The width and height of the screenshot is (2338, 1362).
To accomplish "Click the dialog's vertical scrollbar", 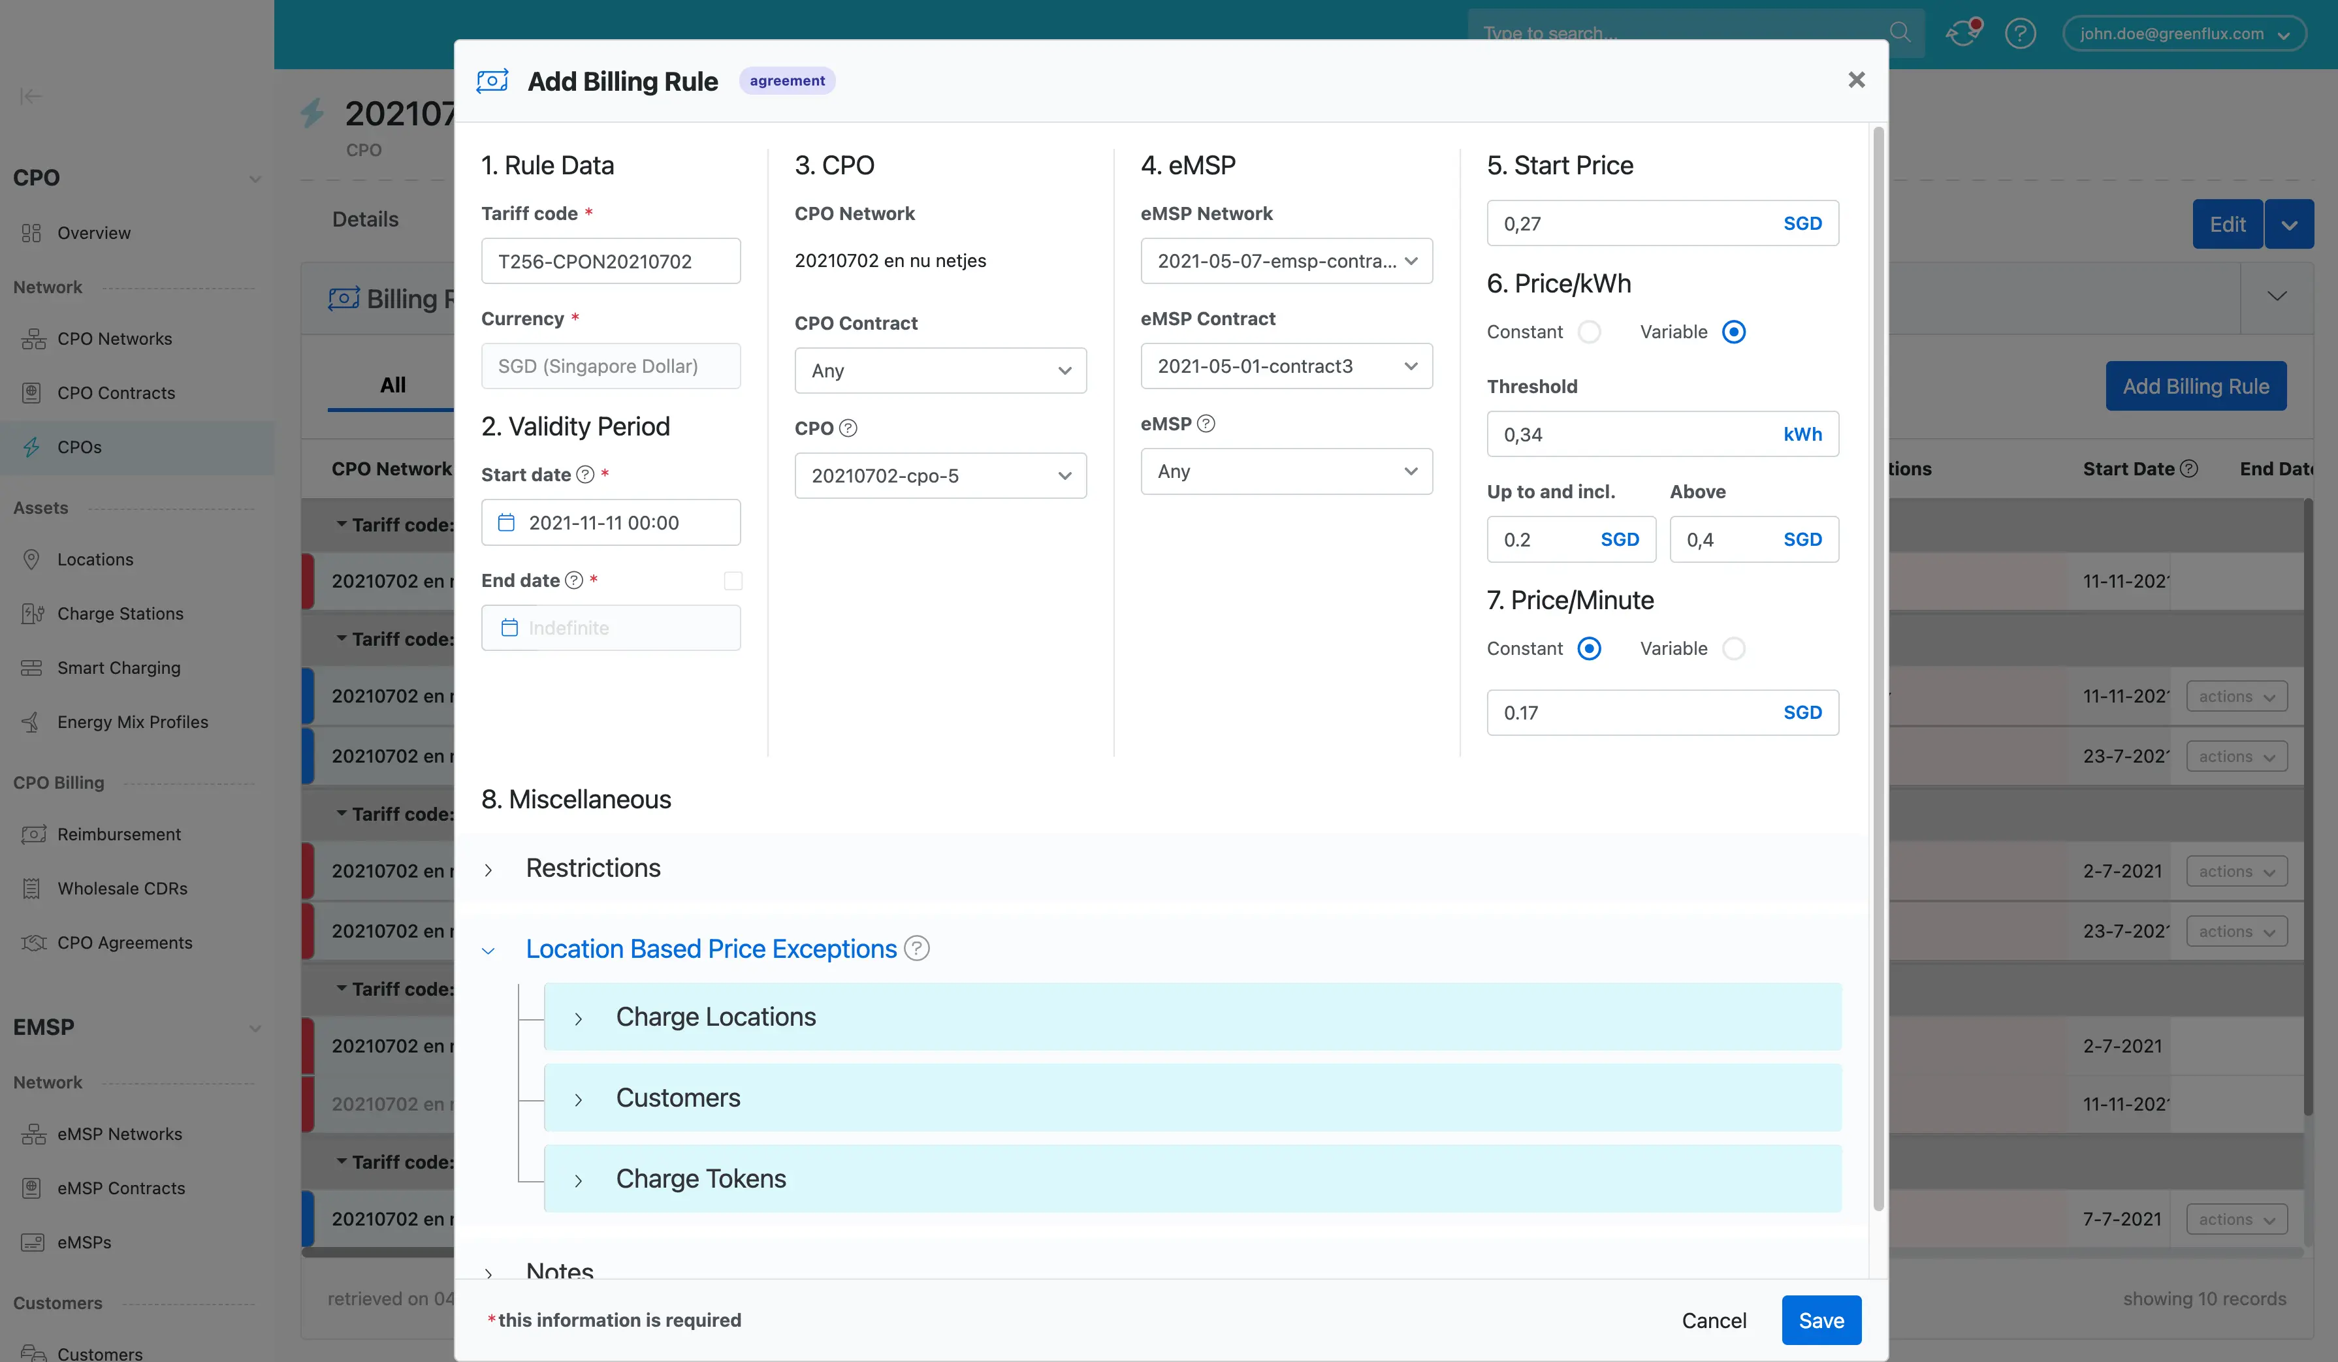I will pos(1879,668).
